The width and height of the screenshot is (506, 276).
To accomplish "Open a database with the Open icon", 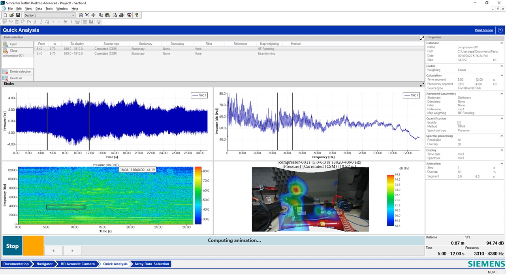I will (5, 44).
